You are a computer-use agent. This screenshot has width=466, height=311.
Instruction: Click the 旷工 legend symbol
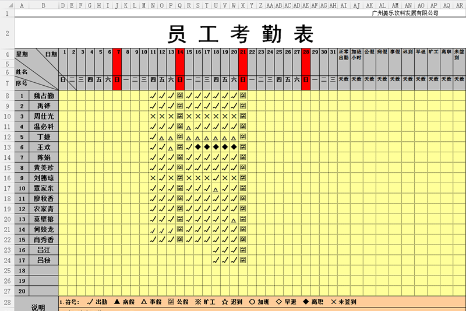coord(198,302)
